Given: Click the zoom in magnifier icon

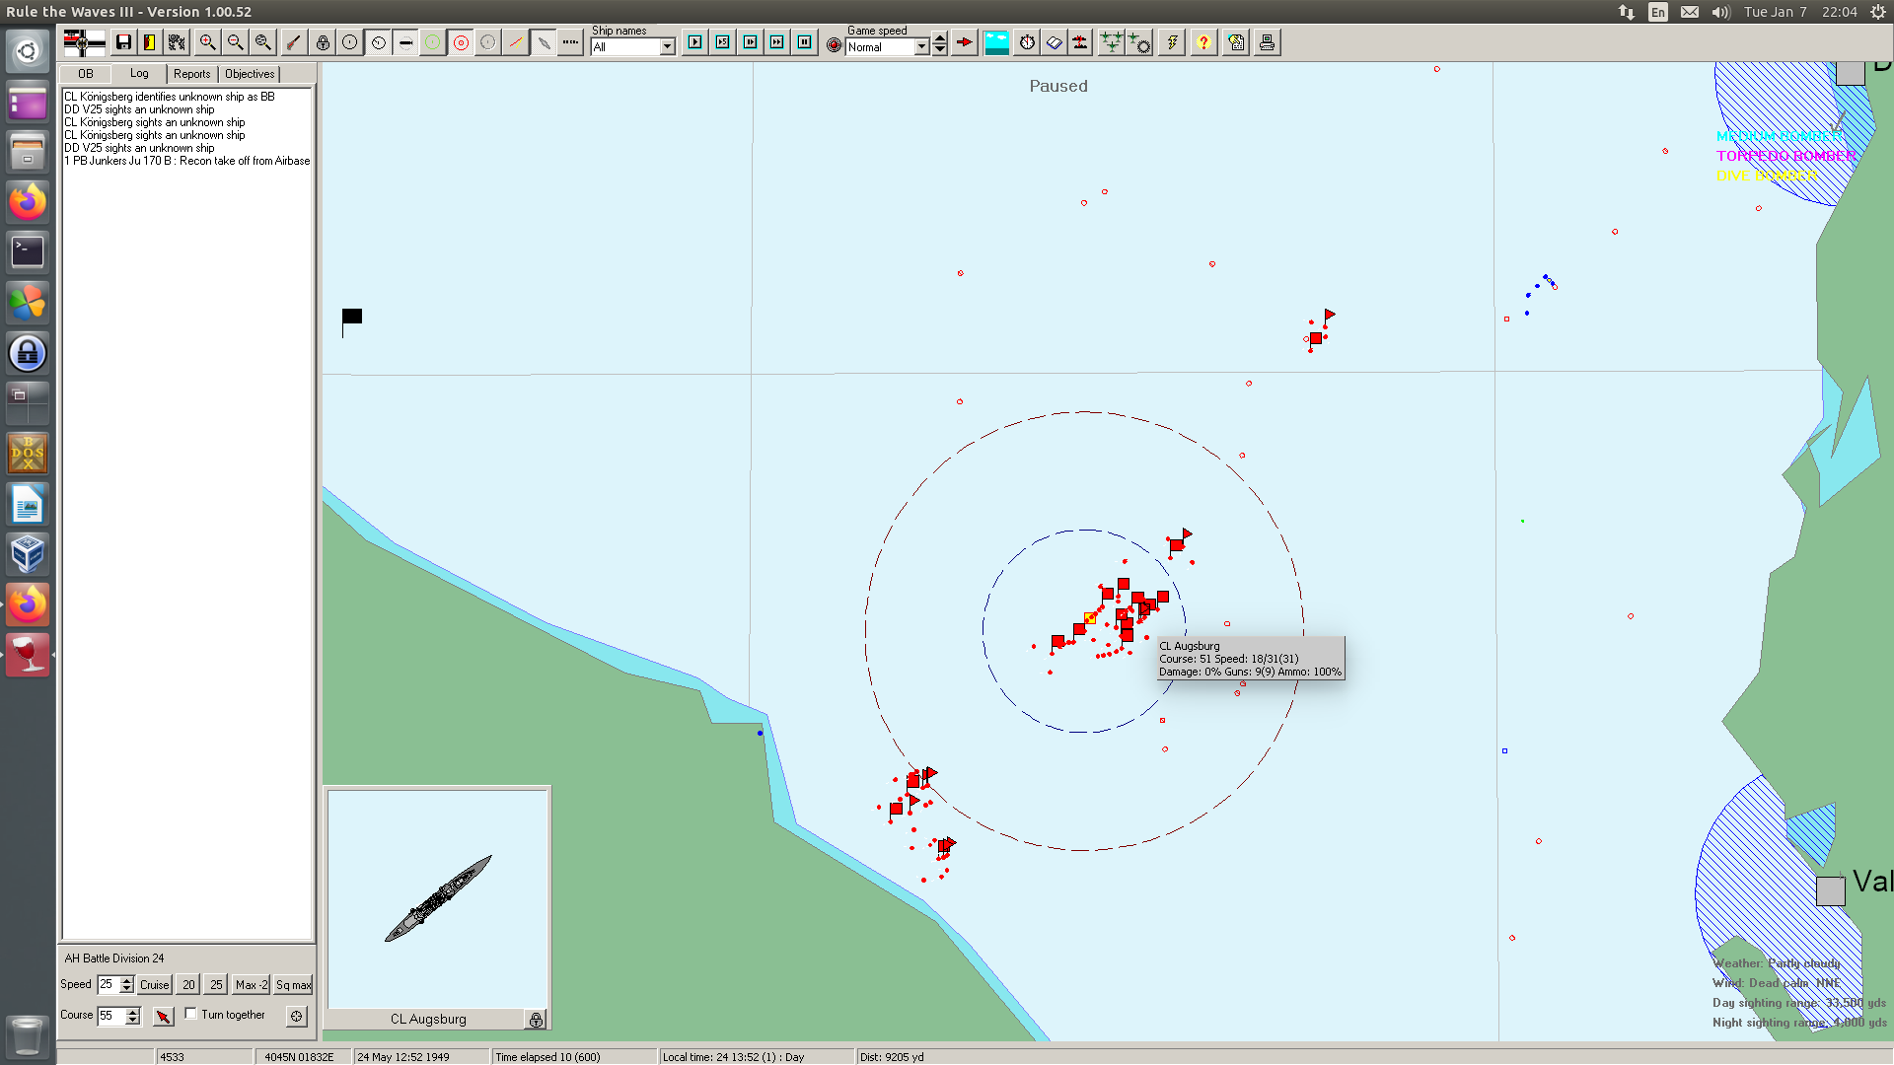Looking at the screenshot, I should 207,42.
